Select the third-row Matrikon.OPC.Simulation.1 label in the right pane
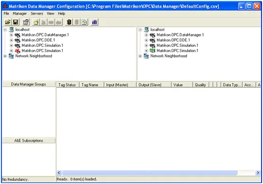This screenshot has height=184, width=263. pyautogui.click(x=177, y=45)
